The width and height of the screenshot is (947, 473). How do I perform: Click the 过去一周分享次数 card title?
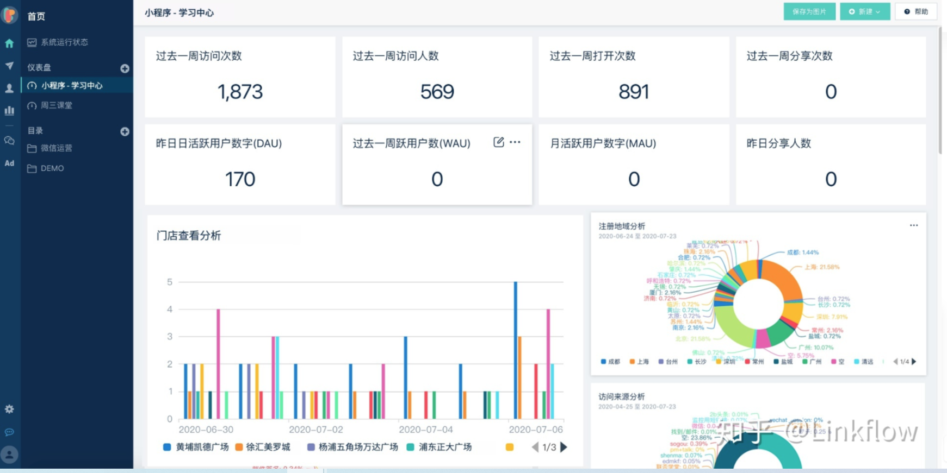789,56
